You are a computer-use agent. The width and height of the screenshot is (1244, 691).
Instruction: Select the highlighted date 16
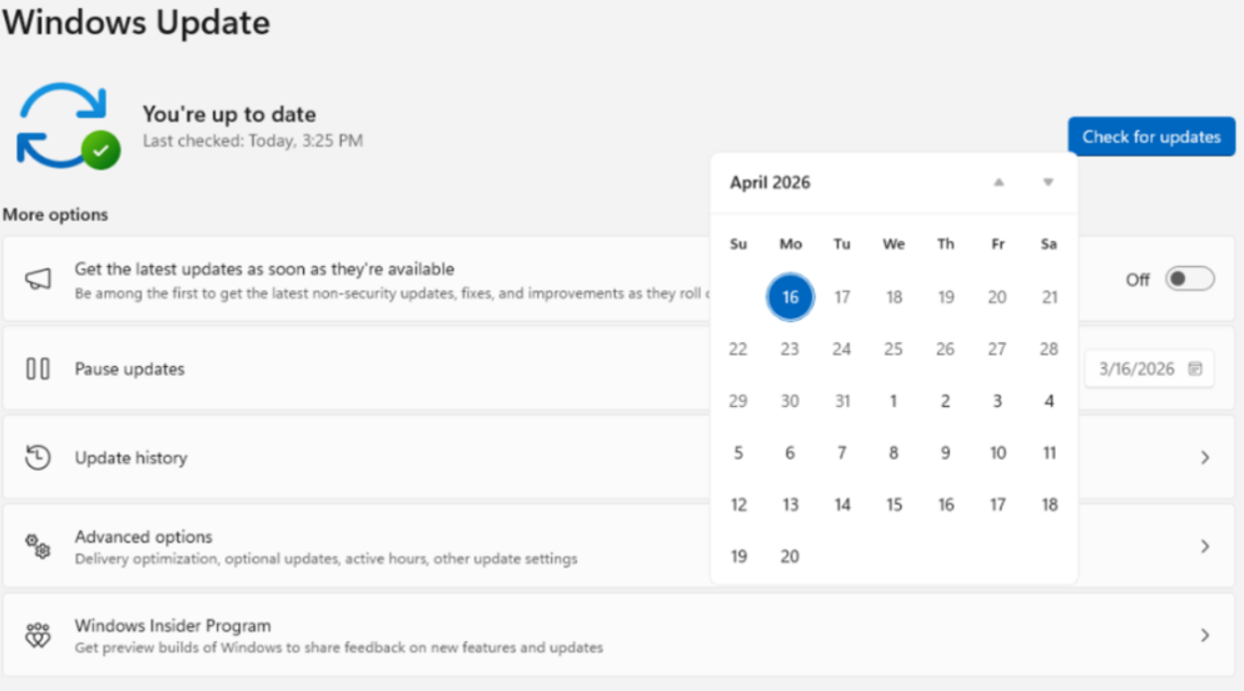coord(789,296)
